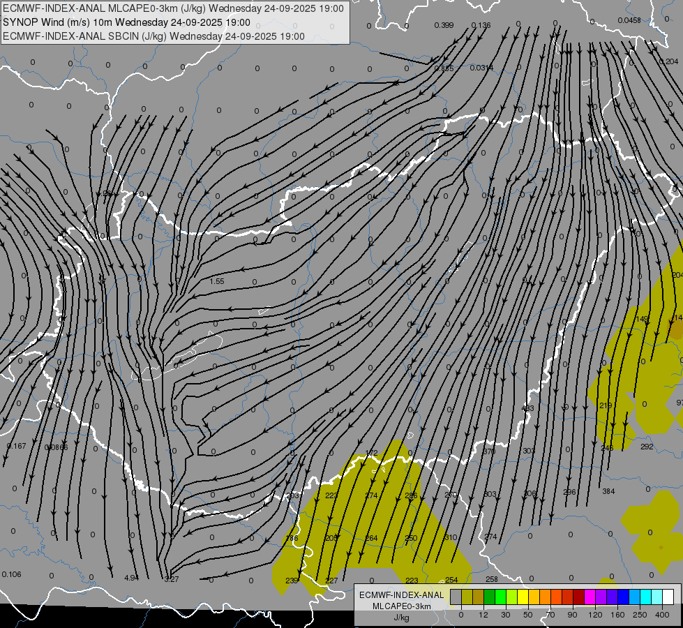Click the legend tick value 90
The height and width of the screenshot is (628, 683).
tap(572, 615)
